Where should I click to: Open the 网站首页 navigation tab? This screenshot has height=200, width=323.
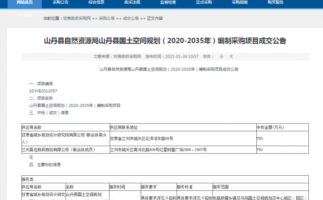click(x=25, y=2)
